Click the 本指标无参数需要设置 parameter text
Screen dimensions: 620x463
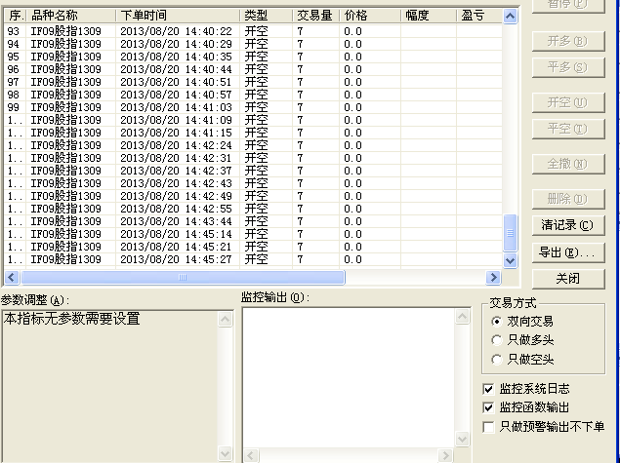72,319
